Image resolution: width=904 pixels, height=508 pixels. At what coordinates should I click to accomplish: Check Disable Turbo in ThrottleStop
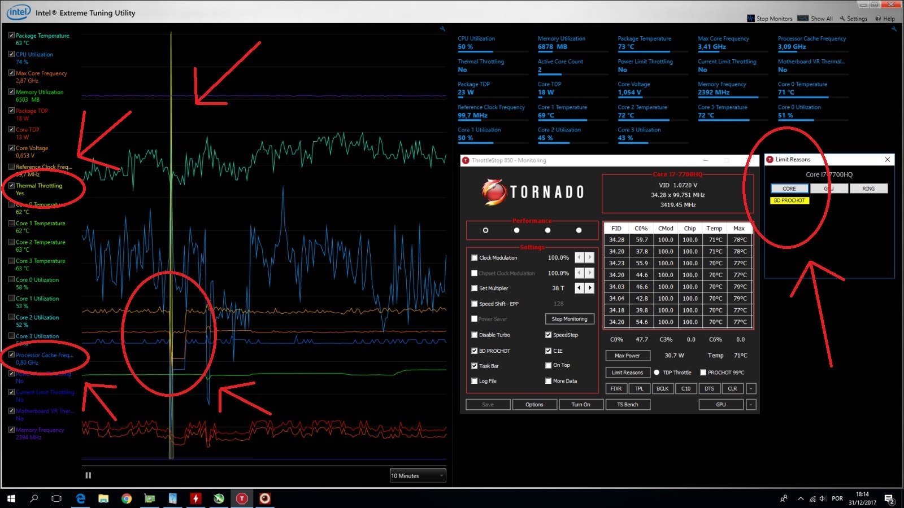pos(475,335)
